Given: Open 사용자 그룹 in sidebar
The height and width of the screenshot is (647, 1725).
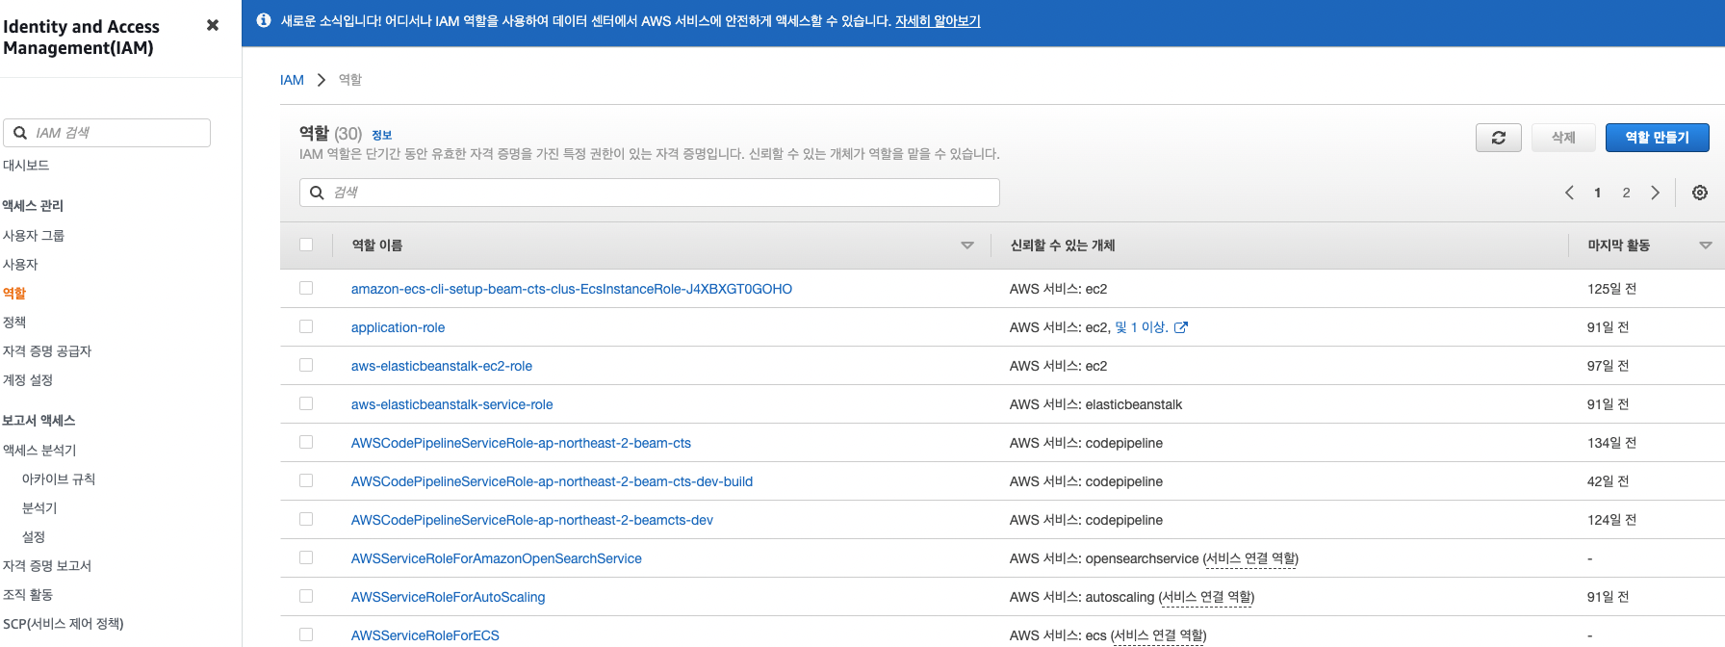Looking at the screenshot, I should click(x=34, y=236).
